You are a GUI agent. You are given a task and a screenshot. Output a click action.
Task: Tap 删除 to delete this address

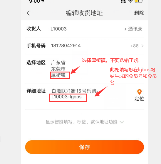click(x=139, y=13)
